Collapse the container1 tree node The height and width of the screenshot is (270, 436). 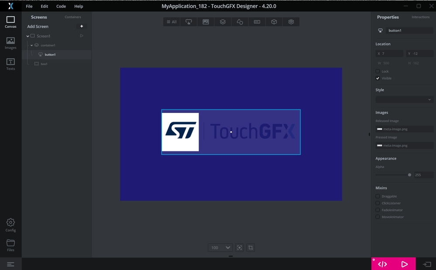click(32, 45)
